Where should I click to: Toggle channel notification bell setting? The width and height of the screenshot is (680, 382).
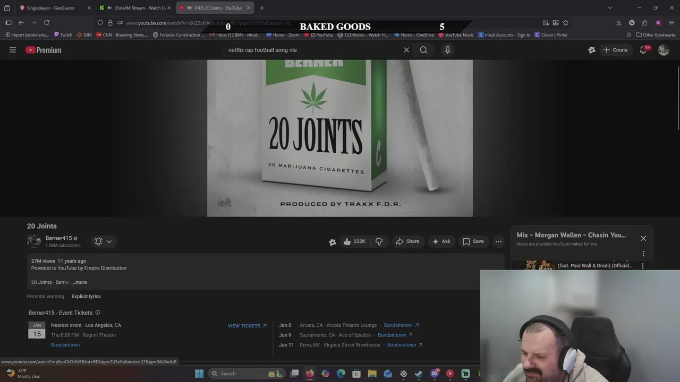tap(98, 241)
